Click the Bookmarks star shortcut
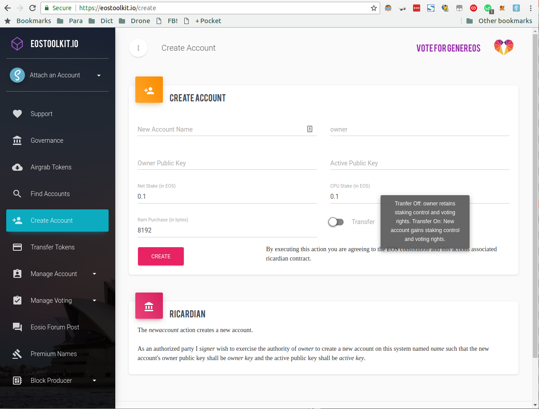Screen dimensions: 539x409 tap(28, 21)
